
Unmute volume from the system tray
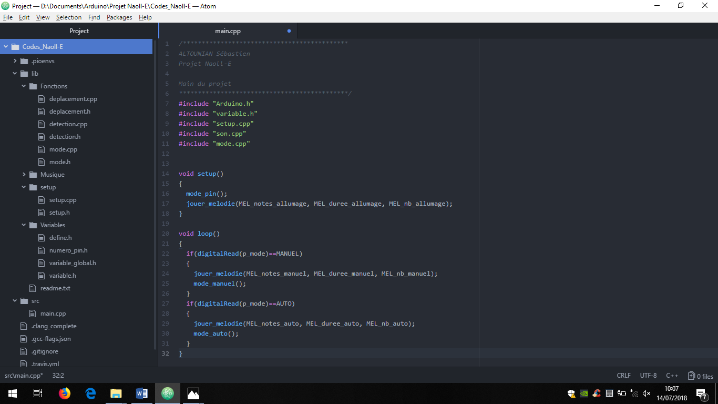pyautogui.click(x=647, y=393)
